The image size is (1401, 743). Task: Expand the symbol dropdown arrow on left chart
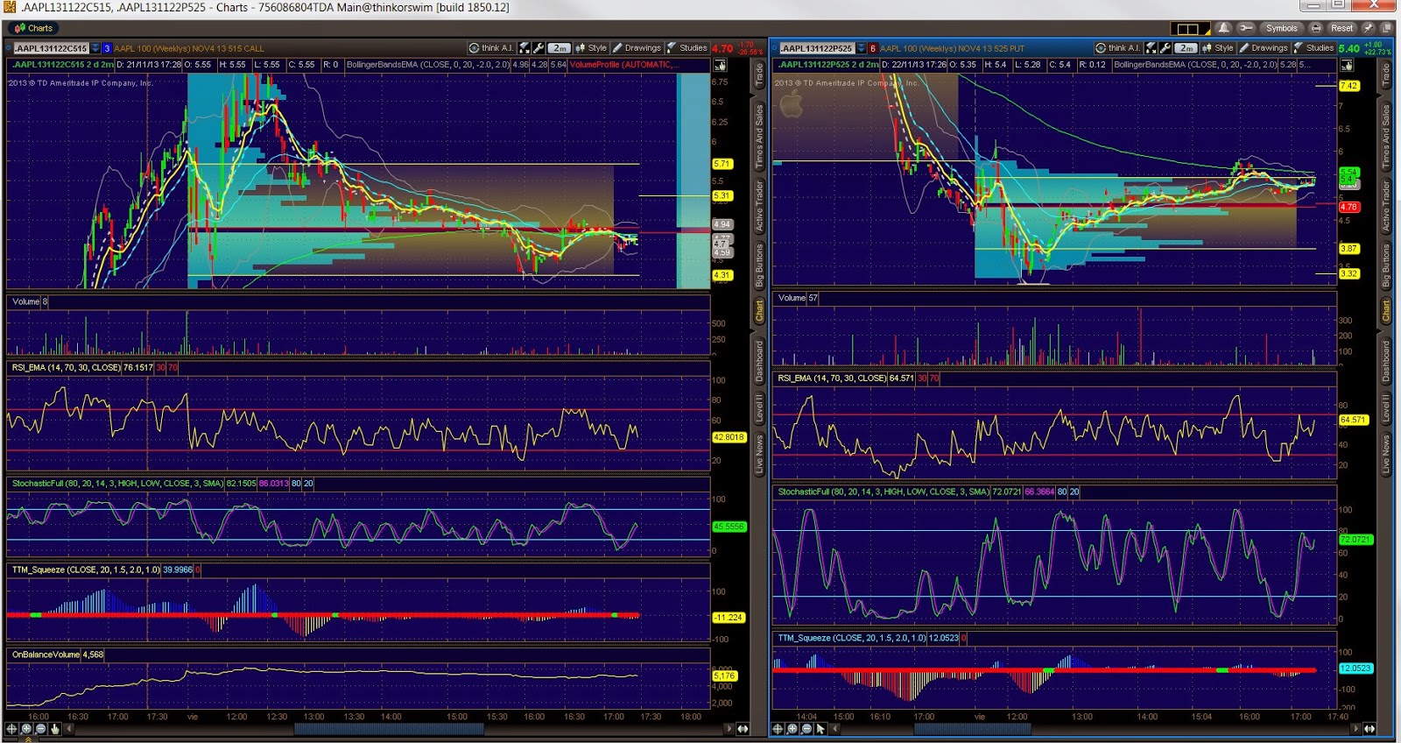pos(95,48)
